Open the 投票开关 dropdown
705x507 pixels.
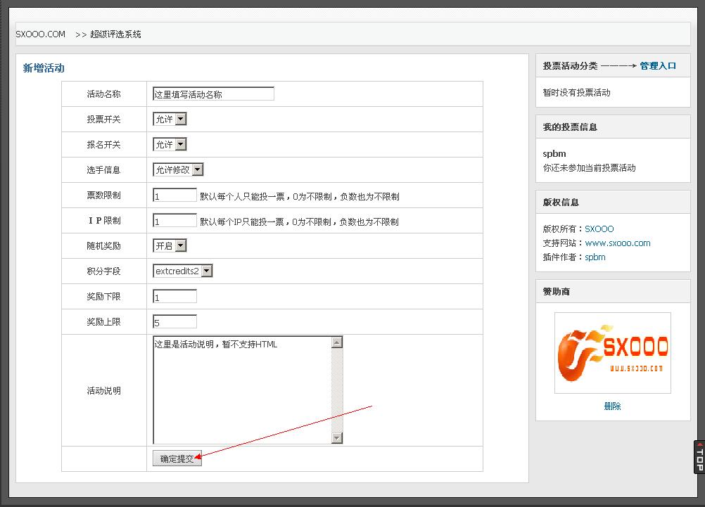[x=168, y=119]
